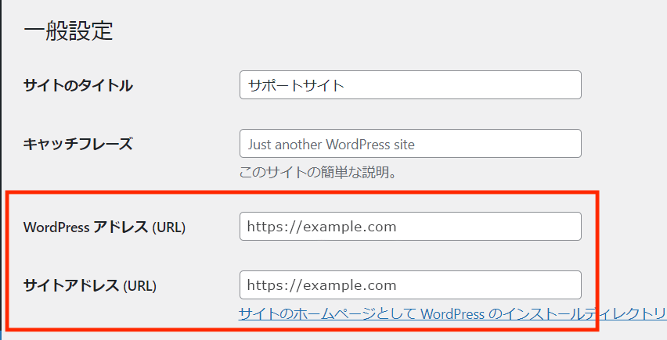Click the サイトのタイトル label
Image resolution: width=667 pixels, height=340 pixels.
[x=78, y=86]
